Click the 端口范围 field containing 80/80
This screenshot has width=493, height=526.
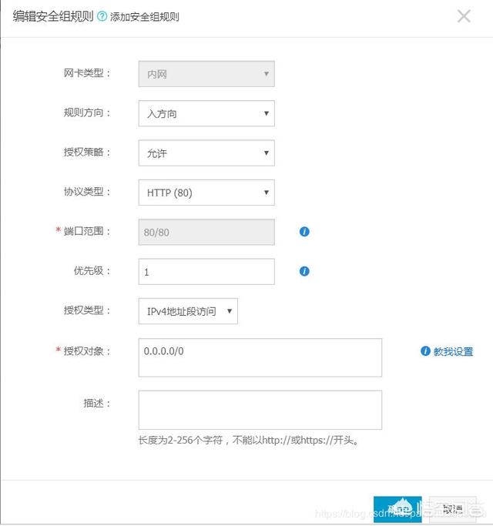[206, 232]
